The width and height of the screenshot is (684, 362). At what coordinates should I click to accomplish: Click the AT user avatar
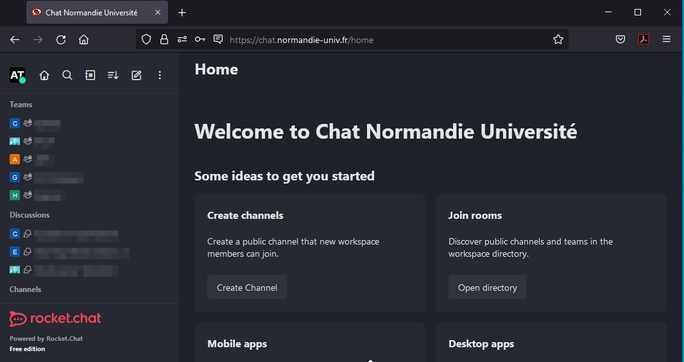coord(17,75)
